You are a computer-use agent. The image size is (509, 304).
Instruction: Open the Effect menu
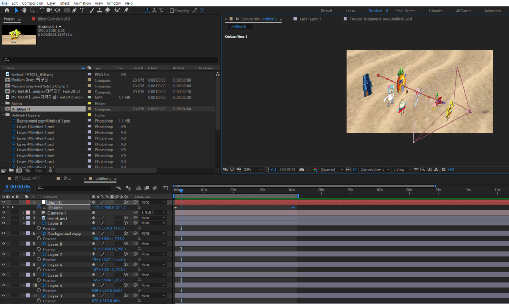tap(65, 3)
